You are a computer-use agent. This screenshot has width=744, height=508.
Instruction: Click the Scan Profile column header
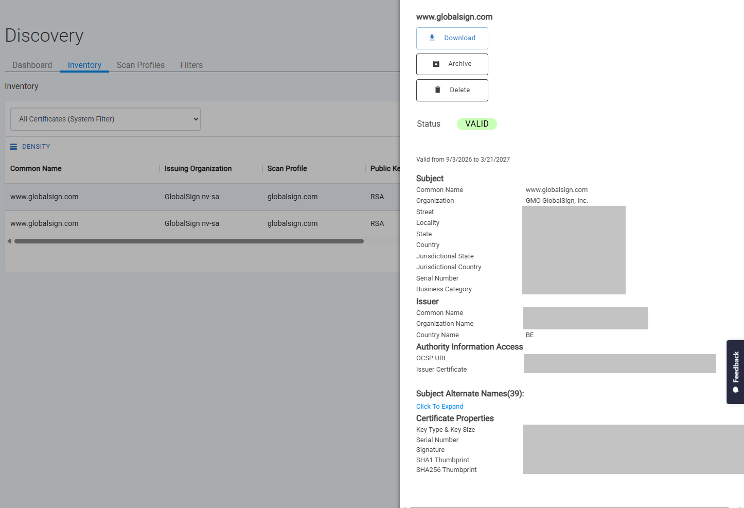(287, 168)
